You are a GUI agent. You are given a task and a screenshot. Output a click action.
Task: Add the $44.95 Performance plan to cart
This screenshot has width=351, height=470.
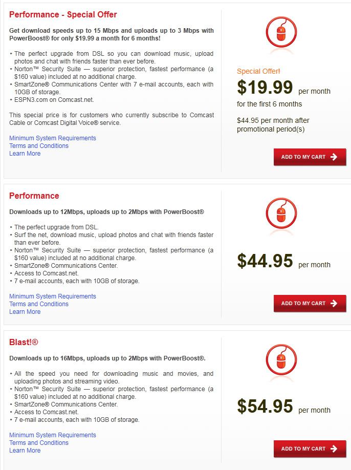(x=310, y=304)
